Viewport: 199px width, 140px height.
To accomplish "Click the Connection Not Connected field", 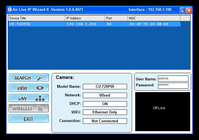I will [105, 121].
